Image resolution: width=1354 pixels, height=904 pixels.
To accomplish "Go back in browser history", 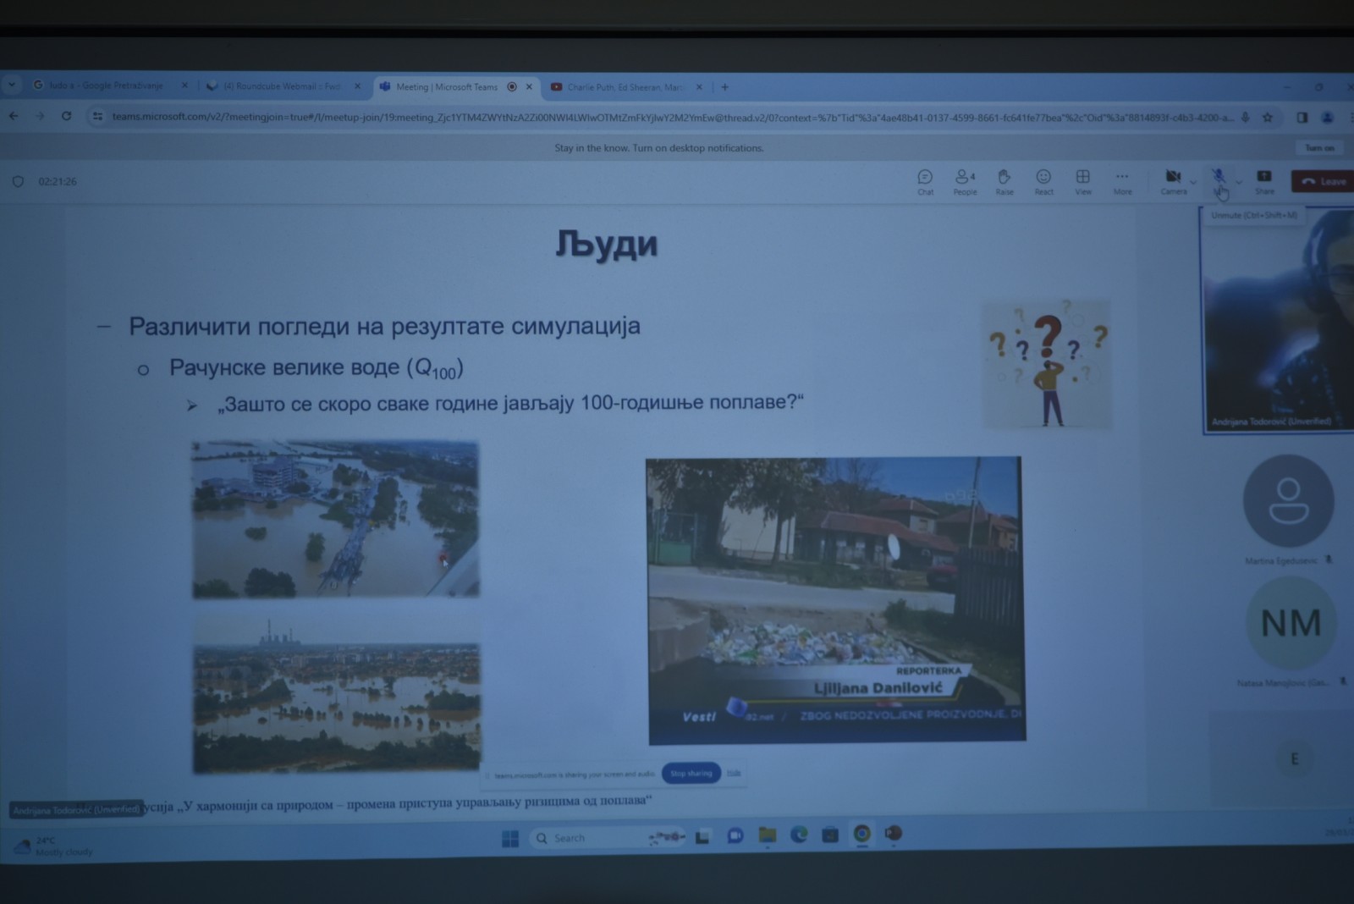I will click(14, 116).
